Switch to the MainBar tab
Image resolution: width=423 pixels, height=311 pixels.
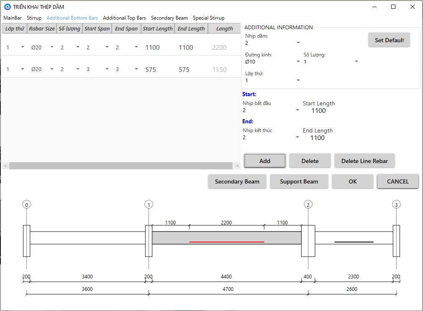point(13,18)
